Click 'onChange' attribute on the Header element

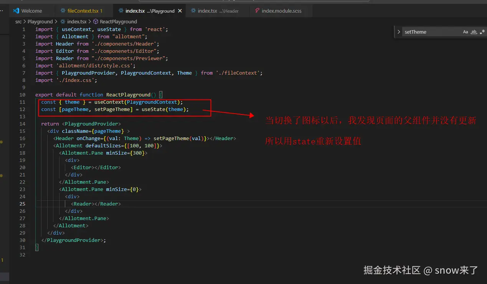(x=88, y=138)
